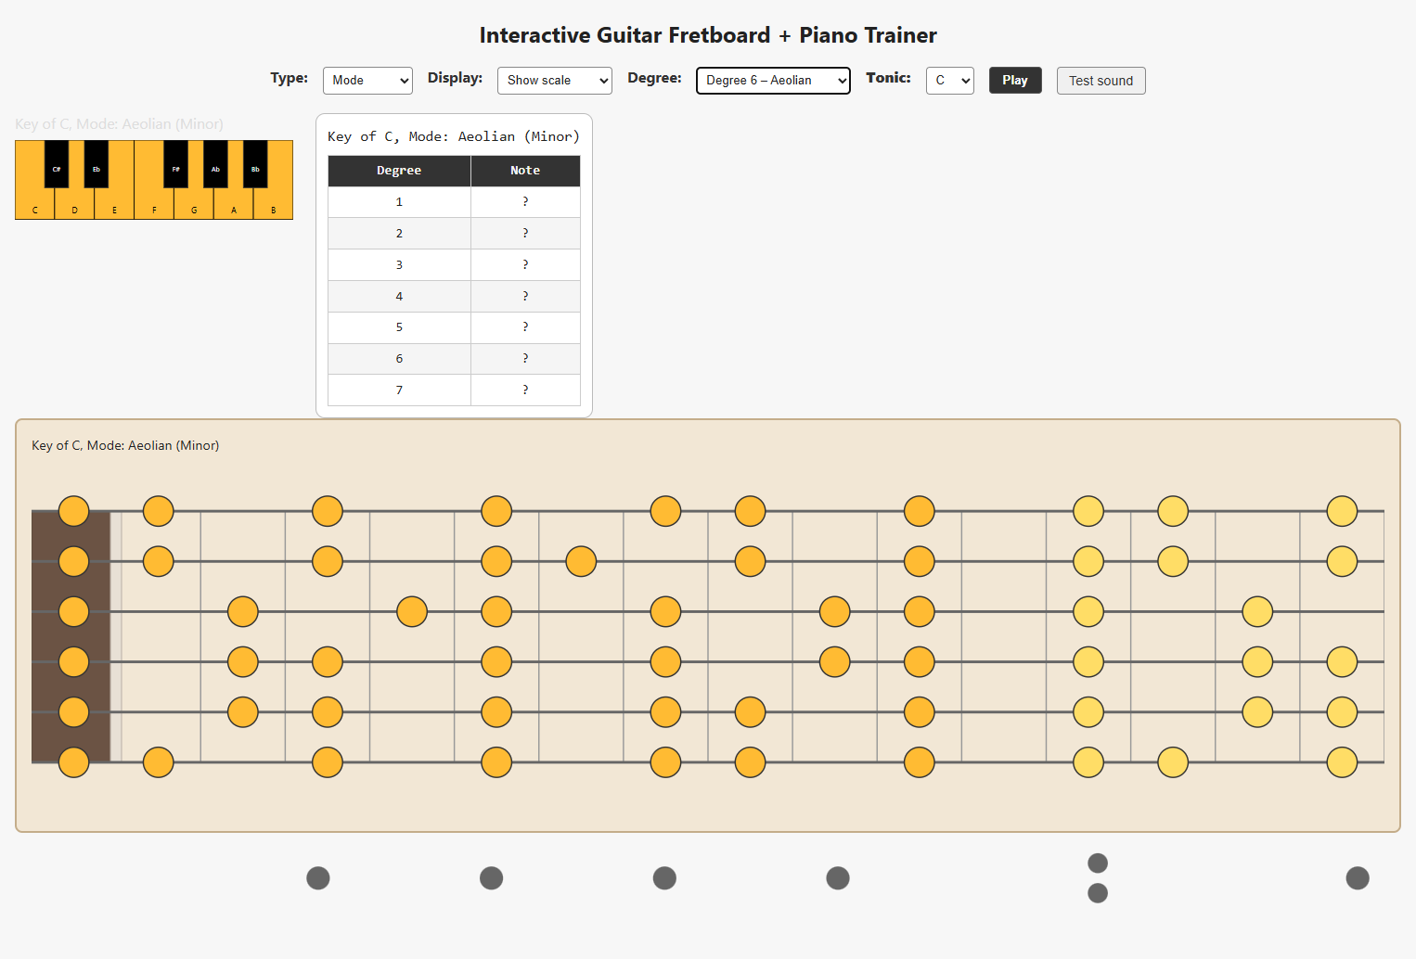
Task: Click the Play button
Action: [1015, 81]
